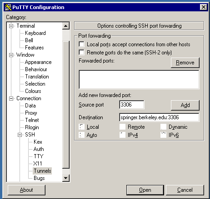Click the PuTTY icon in title bar

point(8,7)
